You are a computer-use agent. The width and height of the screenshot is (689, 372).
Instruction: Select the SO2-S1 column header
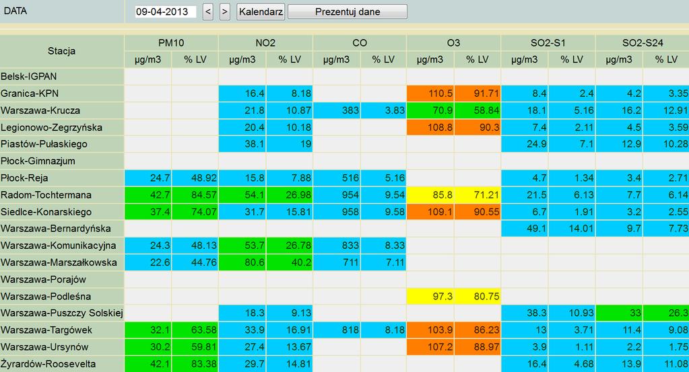click(x=548, y=43)
